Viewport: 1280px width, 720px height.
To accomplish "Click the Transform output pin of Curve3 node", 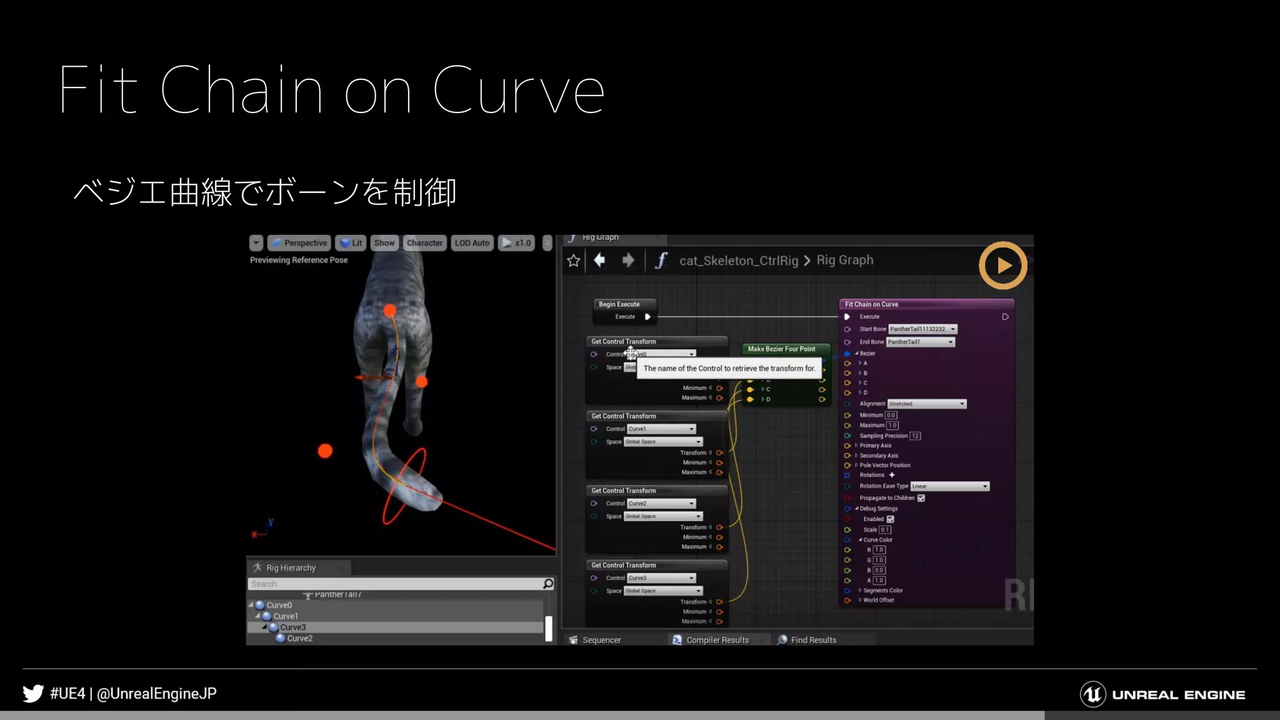I will tap(719, 602).
